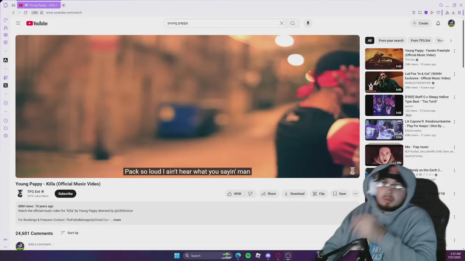465x261 pixels.
Task: Open the Opera GX main menu logo
Action: tap(5, 5)
